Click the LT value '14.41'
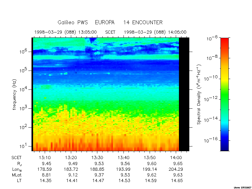Viewport: 252px width, 189px height. click(x=72, y=180)
